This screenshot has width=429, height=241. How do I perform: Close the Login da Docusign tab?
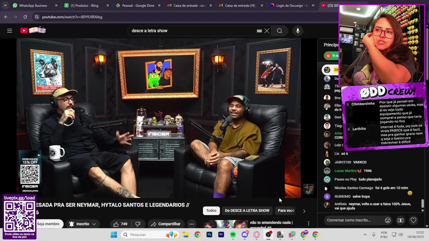313,6
